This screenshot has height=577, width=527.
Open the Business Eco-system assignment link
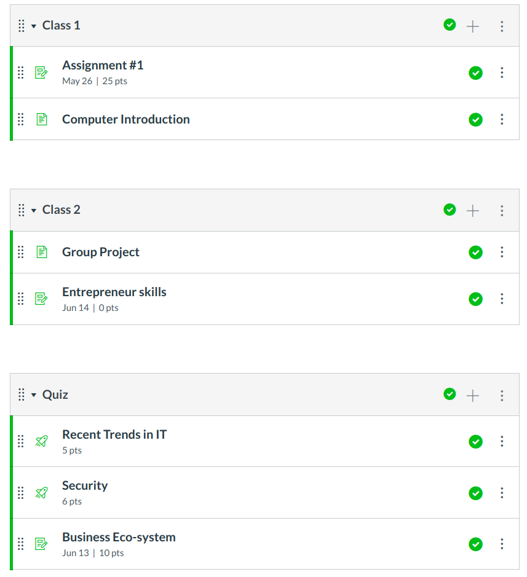click(119, 537)
